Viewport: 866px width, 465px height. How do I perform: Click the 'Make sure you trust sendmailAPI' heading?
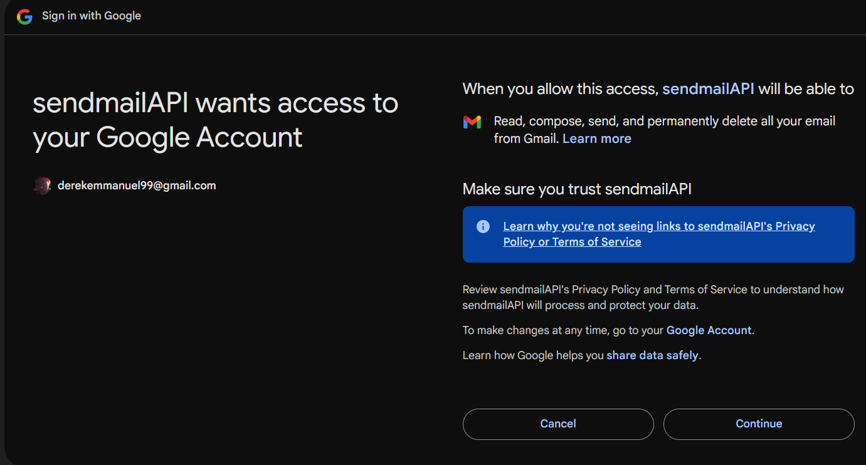click(577, 189)
